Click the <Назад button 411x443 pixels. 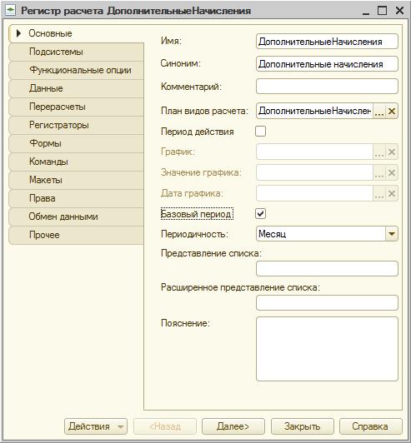point(165,426)
